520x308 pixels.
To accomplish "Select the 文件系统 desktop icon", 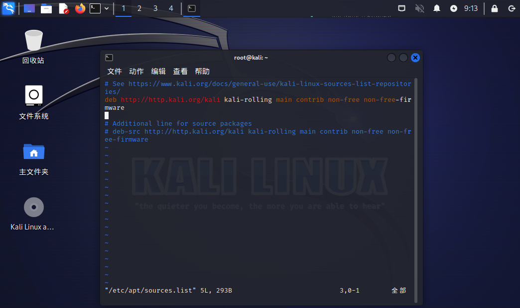I will [x=33, y=102].
